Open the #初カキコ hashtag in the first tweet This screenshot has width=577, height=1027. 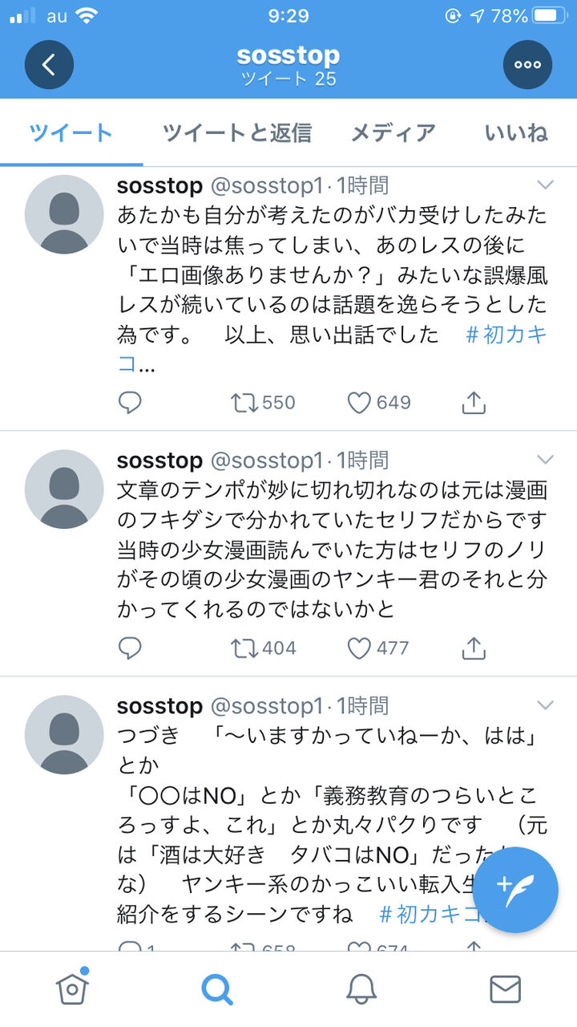(x=506, y=335)
